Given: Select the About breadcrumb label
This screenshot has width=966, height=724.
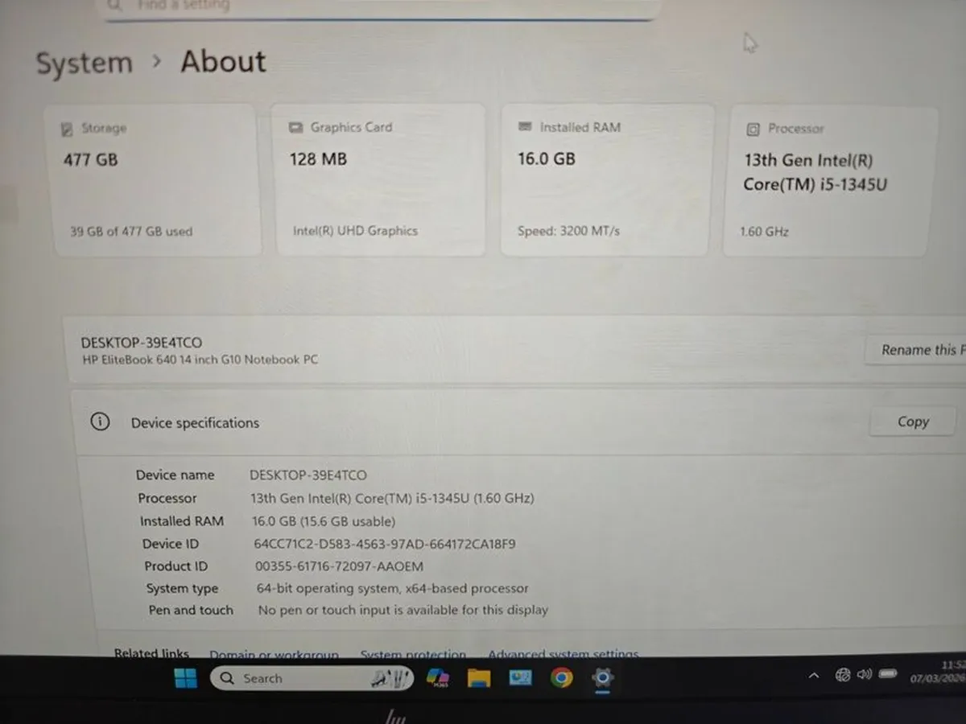Looking at the screenshot, I should tap(223, 61).
